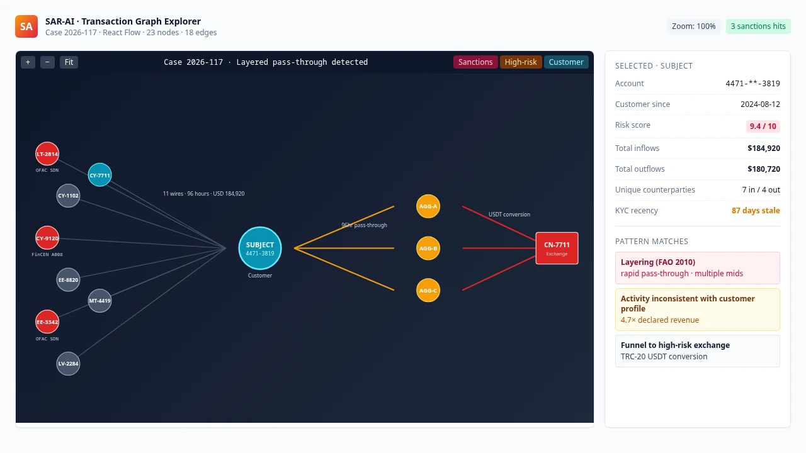This screenshot has width=806, height=453.
Task: Select the LT-2814 sanctioned node
Action: pyautogui.click(x=47, y=154)
